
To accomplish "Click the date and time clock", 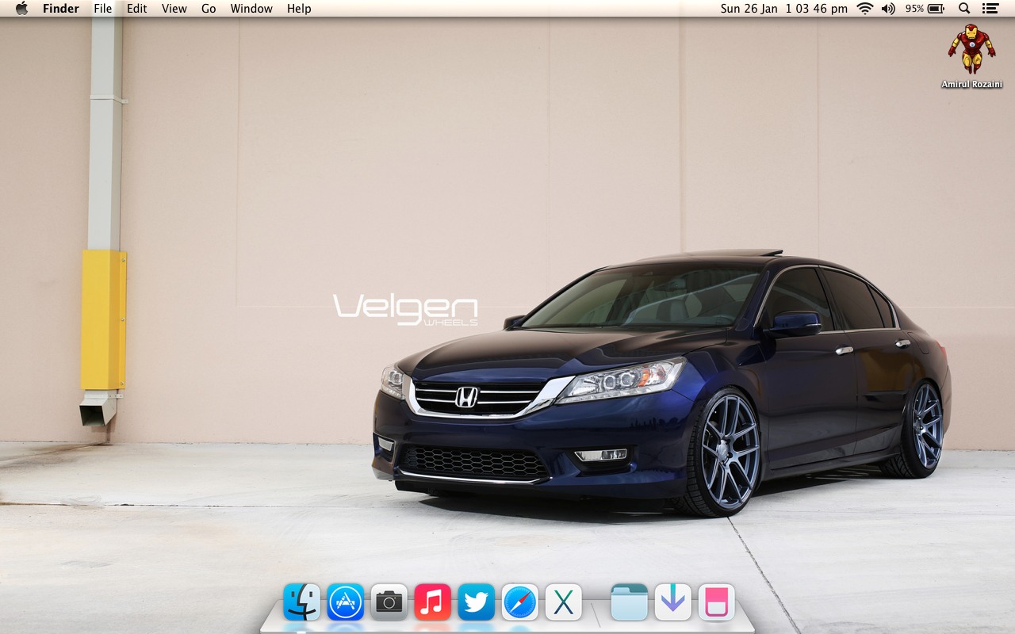I will click(784, 9).
